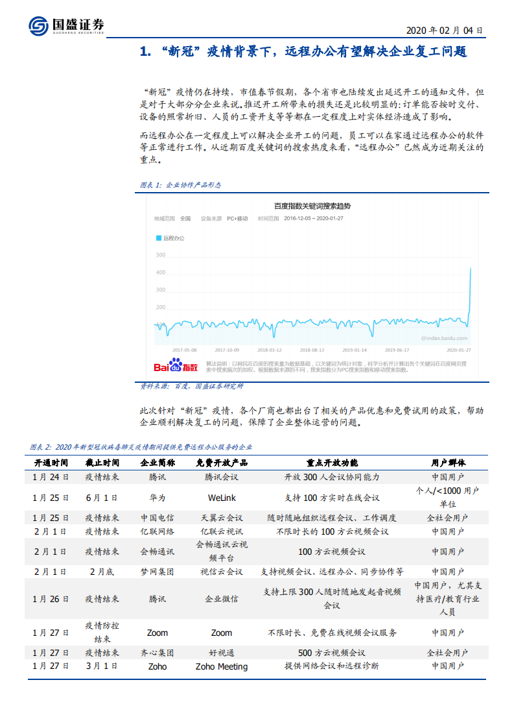
Task: Click the 免费开放产品 column header
Action: (x=222, y=463)
